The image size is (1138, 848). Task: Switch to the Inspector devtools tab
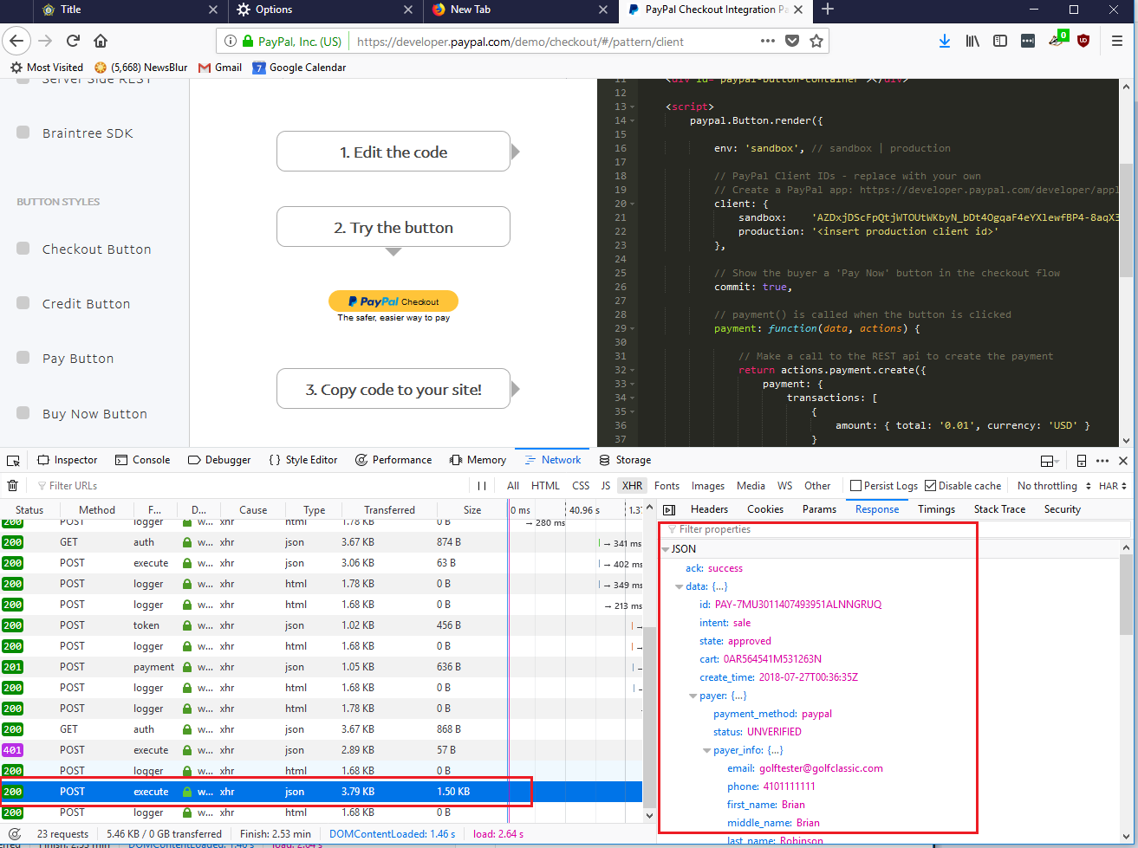point(68,460)
